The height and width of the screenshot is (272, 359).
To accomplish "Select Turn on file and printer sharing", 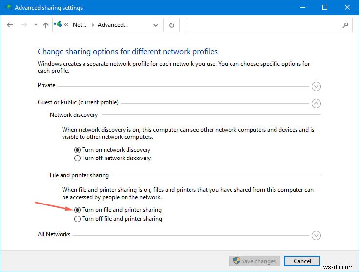I will [x=77, y=210].
